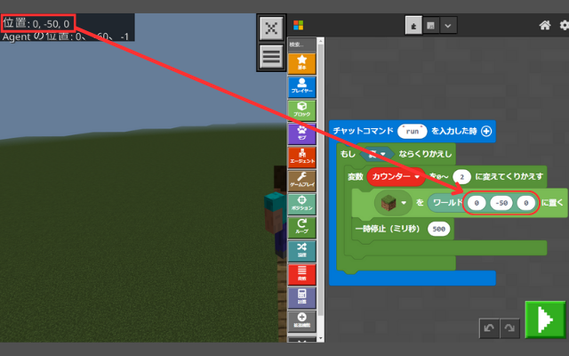
Task: Edit the pause value 500
Action: [438, 229]
